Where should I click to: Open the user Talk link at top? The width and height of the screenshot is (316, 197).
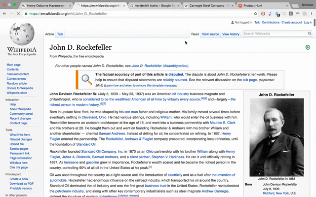tap(257, 23)
